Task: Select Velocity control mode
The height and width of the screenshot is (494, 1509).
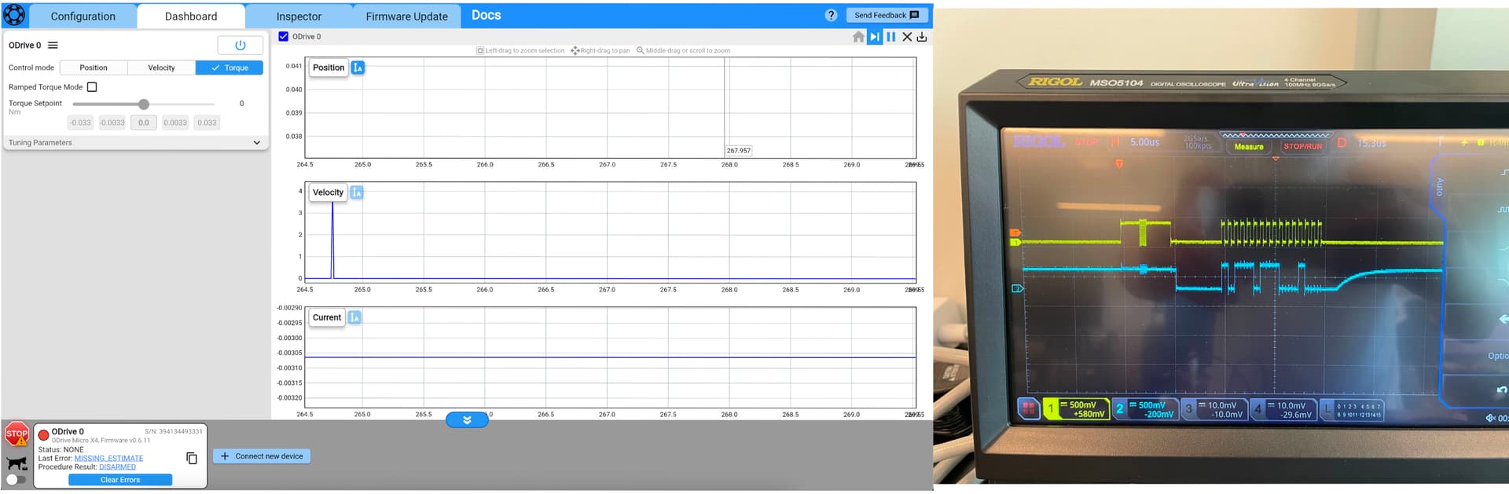Action: [161, 68]
